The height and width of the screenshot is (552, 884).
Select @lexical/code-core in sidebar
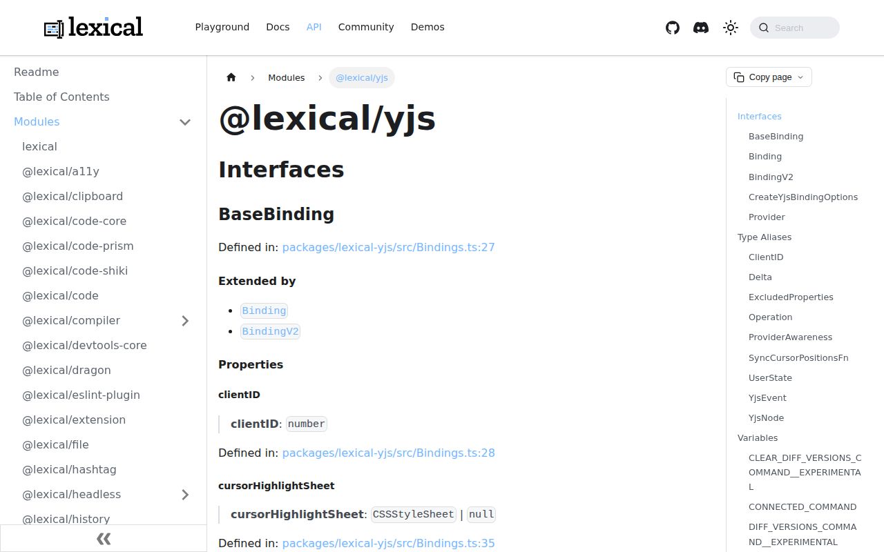tap(74, 221)
